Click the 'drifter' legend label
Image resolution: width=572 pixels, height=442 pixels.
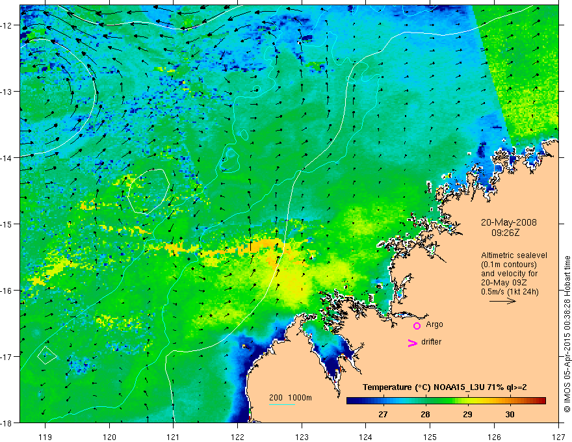431,342
